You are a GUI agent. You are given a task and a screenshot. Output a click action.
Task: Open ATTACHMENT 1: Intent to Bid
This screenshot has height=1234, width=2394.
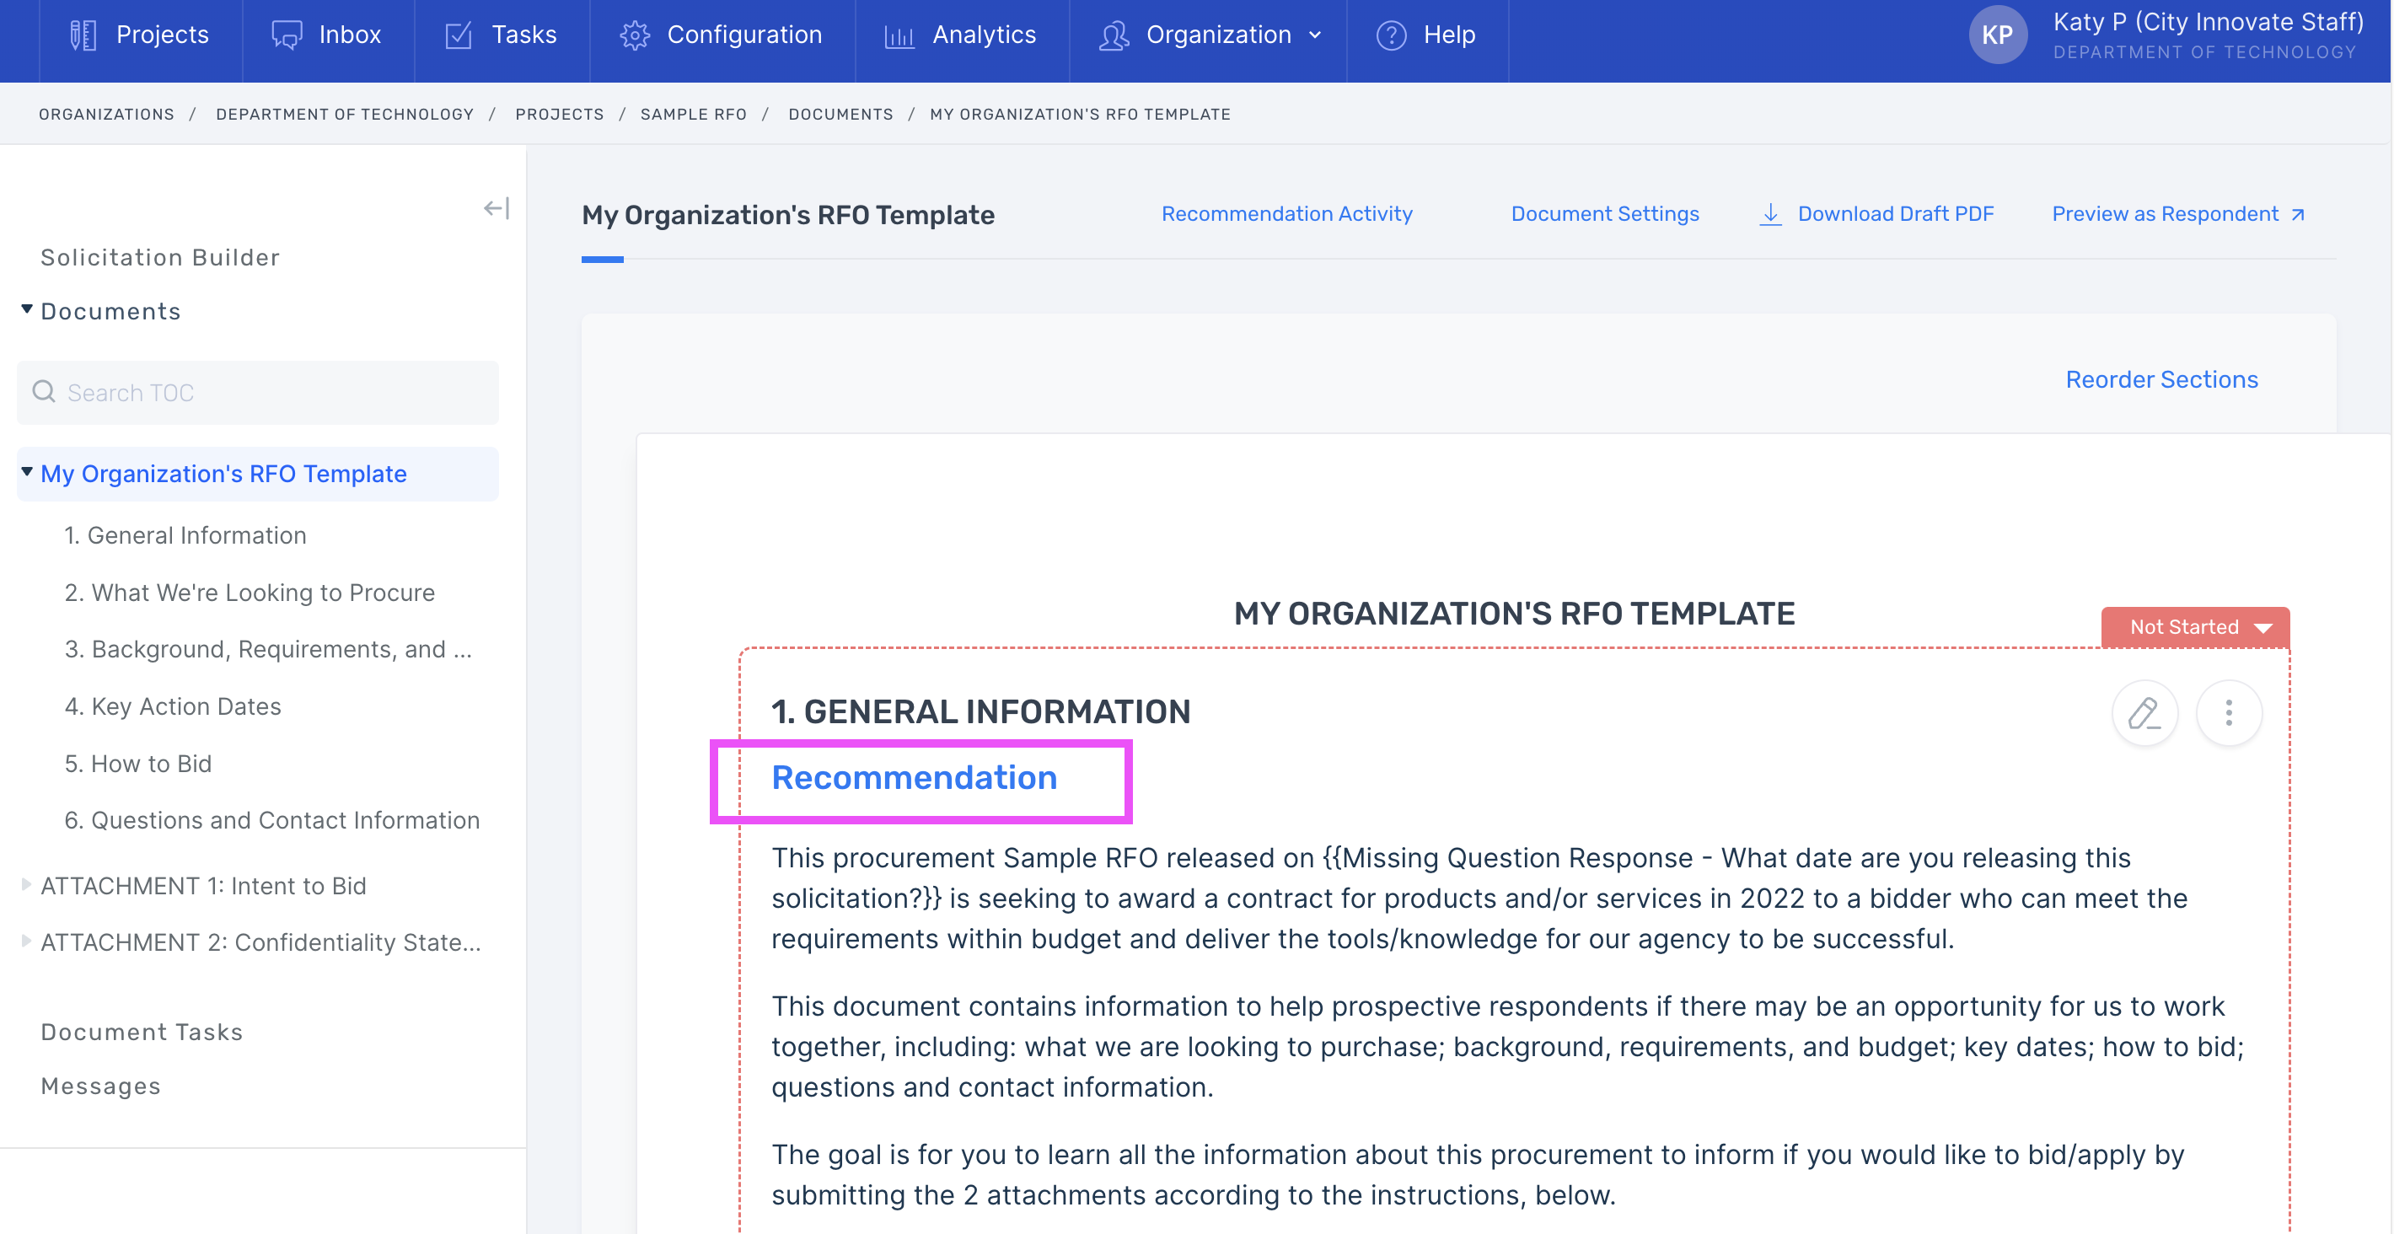(203, 886)
